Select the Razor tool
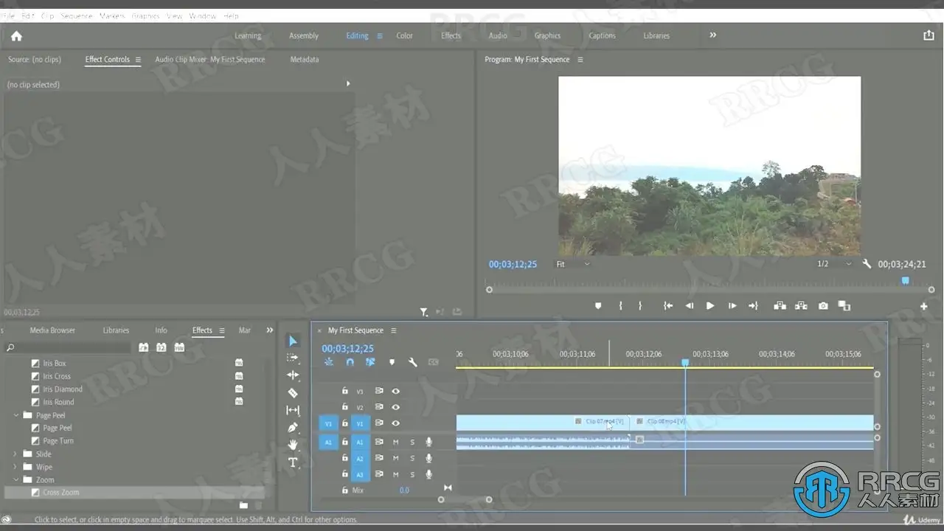944x531 pixels. pyautogui.click(x=293, y=393)
